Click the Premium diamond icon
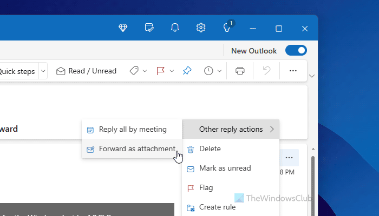Viewport: 379px width, 216px height. [123, 28]
